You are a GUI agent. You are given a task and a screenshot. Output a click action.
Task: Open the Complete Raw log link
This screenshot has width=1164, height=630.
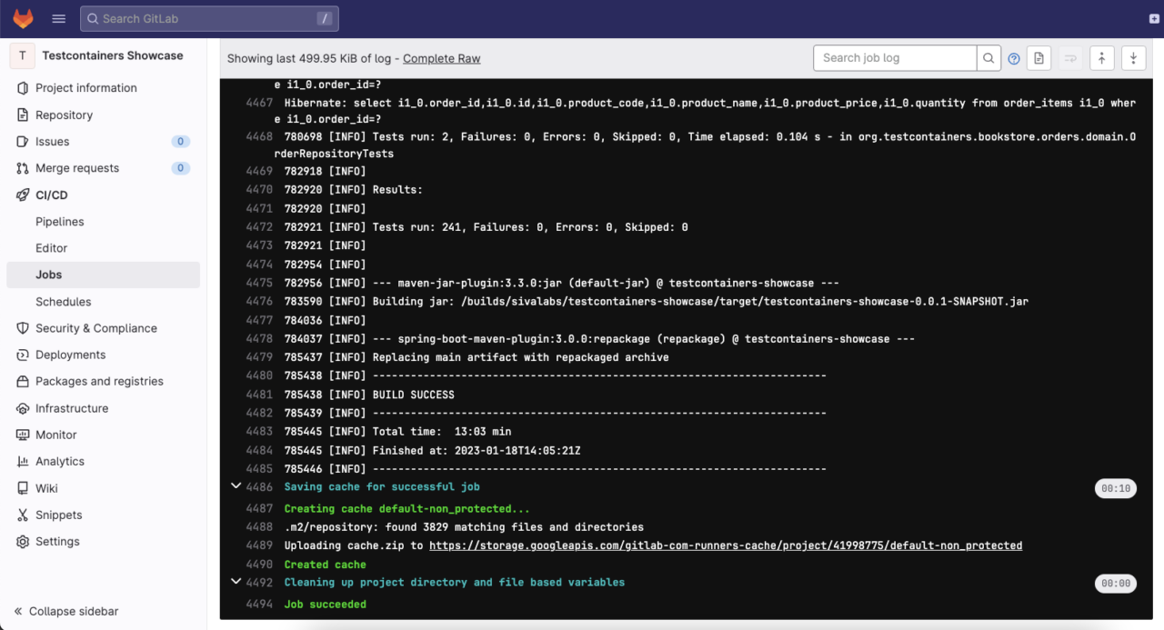(x=441, y=58)
